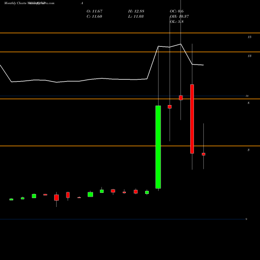Screen dimensions: 260x260
Task: Click the price axis label 13
Action: point(249,56)
